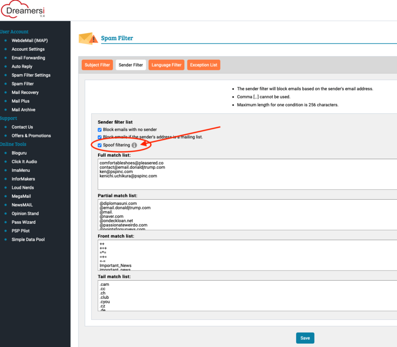Click @ondeckloan.net entry
The height and width of the screenshot is (347, 397).
coord(116,221)
